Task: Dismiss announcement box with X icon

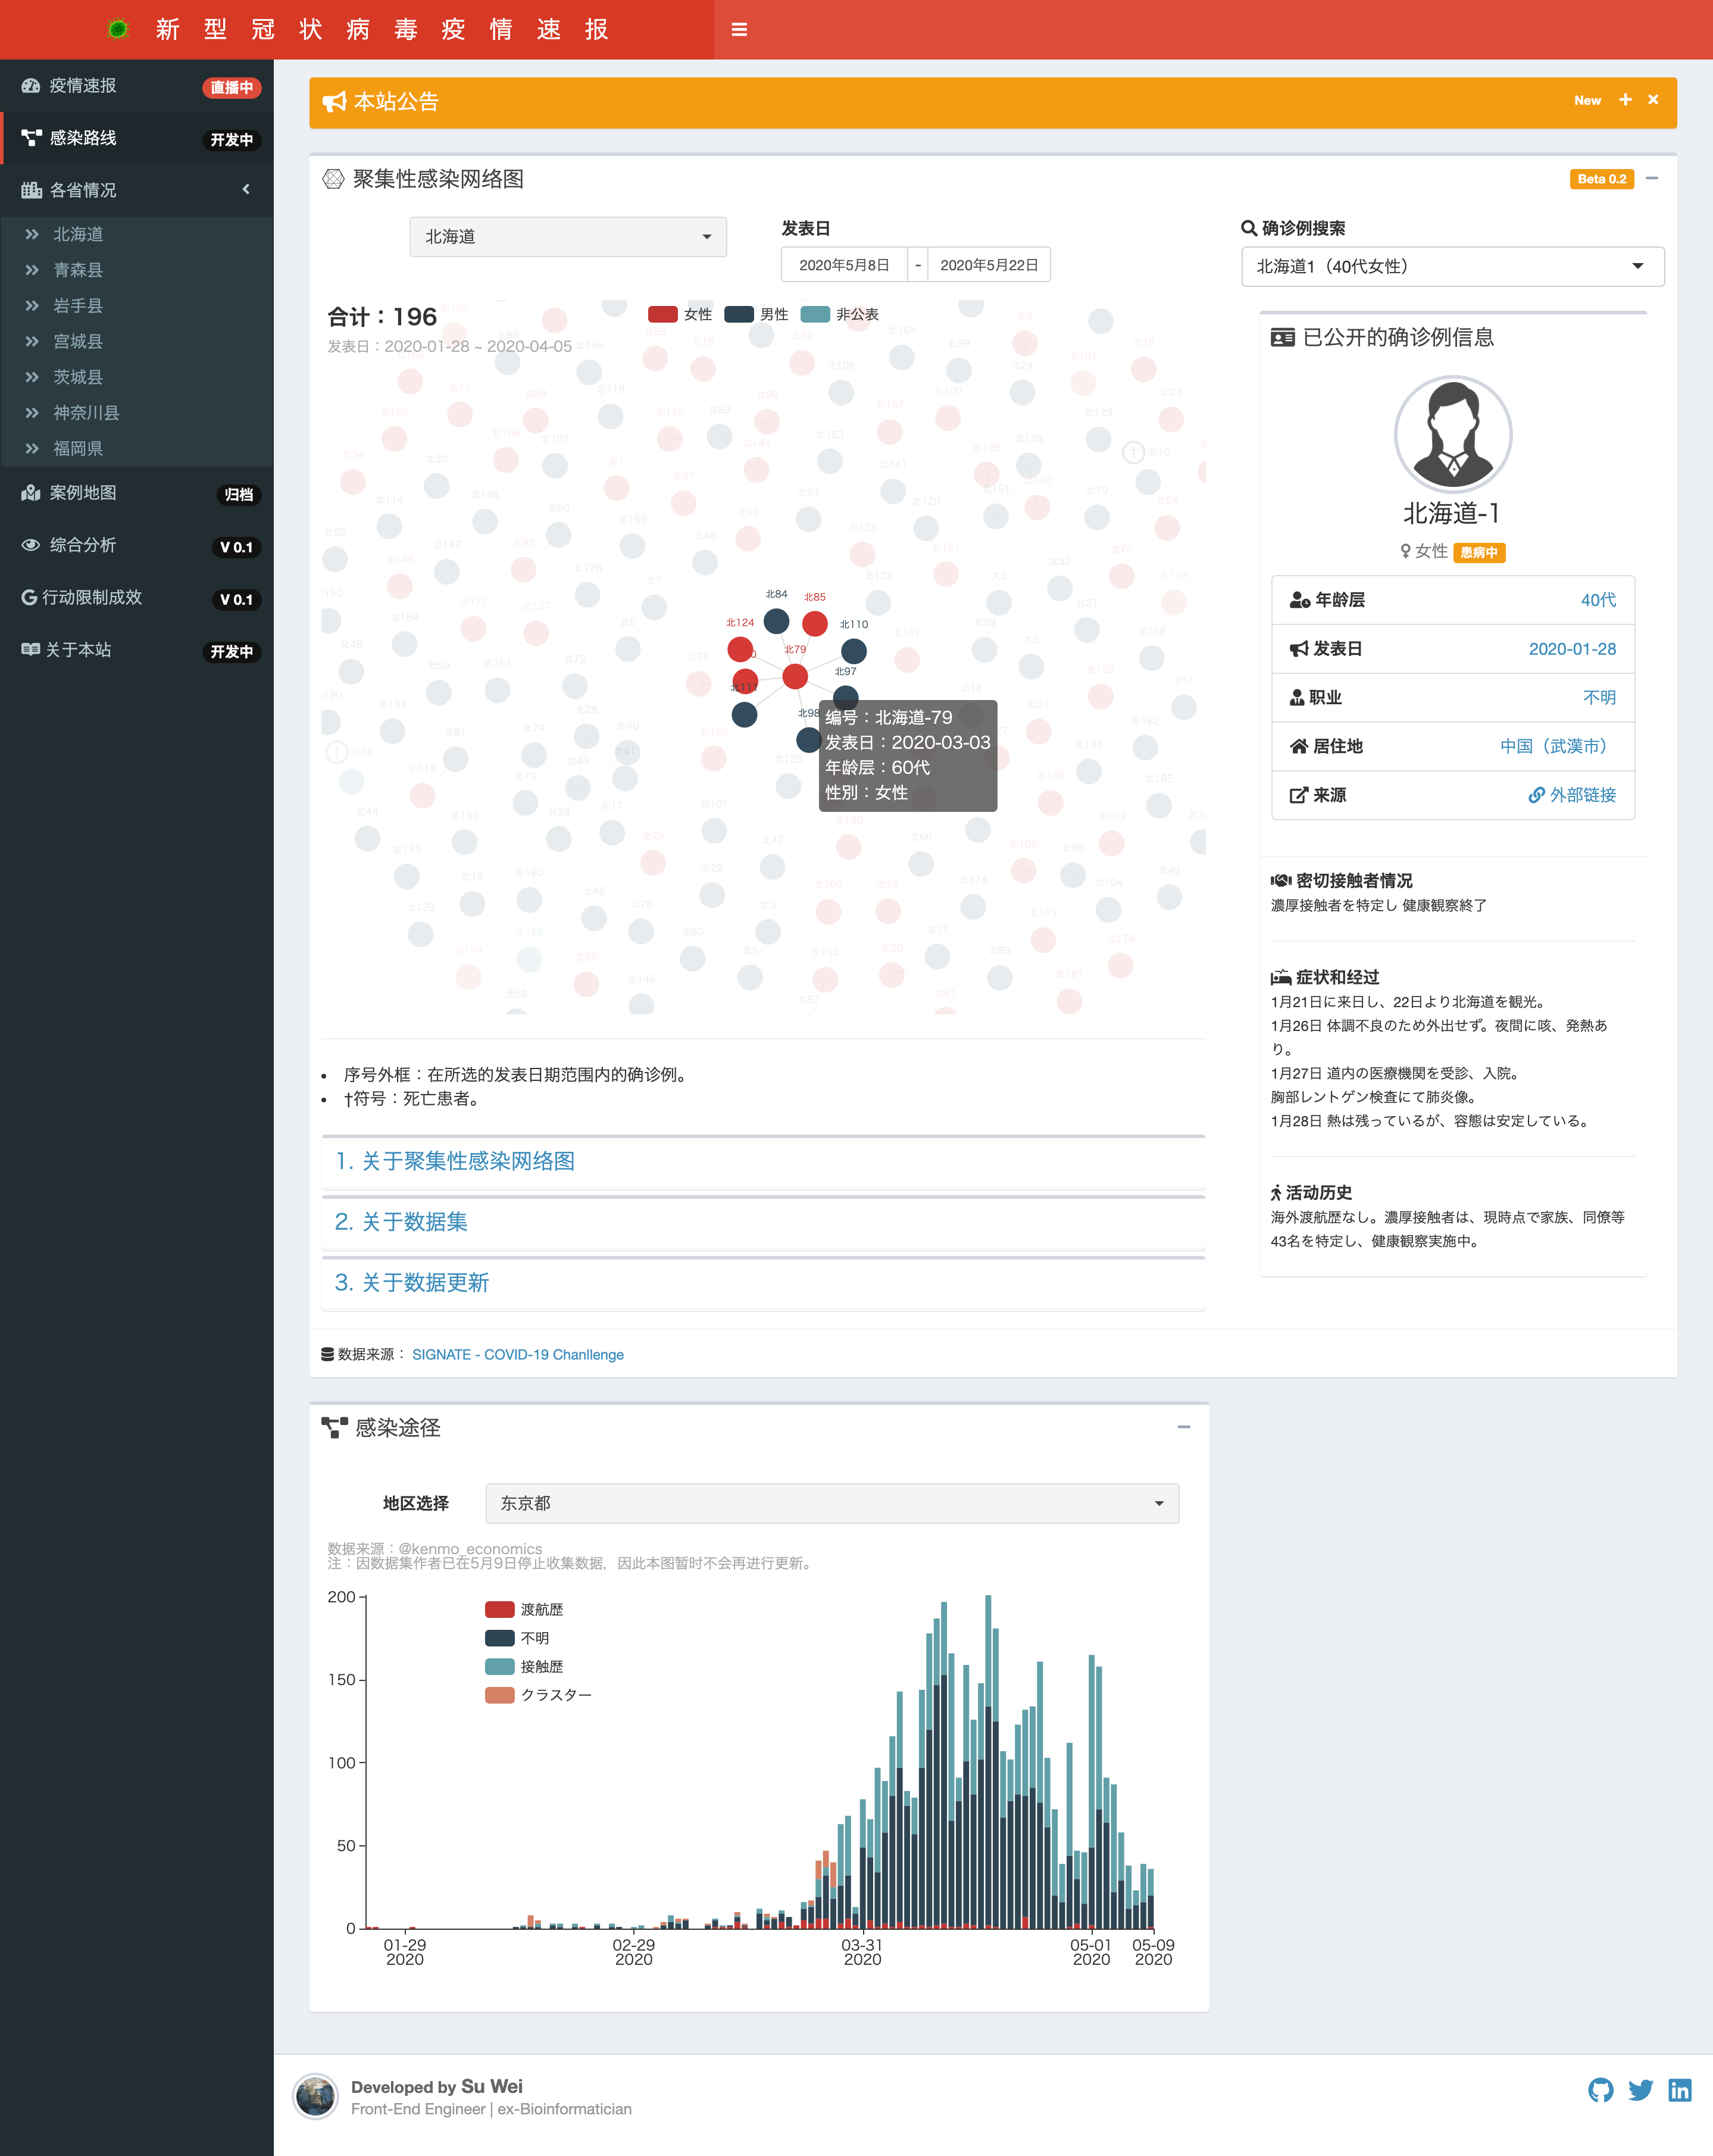Action: click(1653, 100)
